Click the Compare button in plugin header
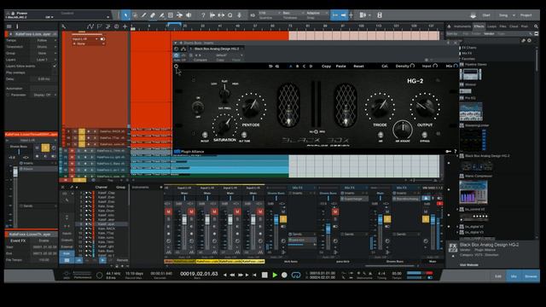This screenshot has height=307, width=546. point(200,60)
